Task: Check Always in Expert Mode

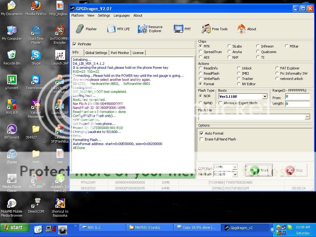Action: (x=220, y=103)
